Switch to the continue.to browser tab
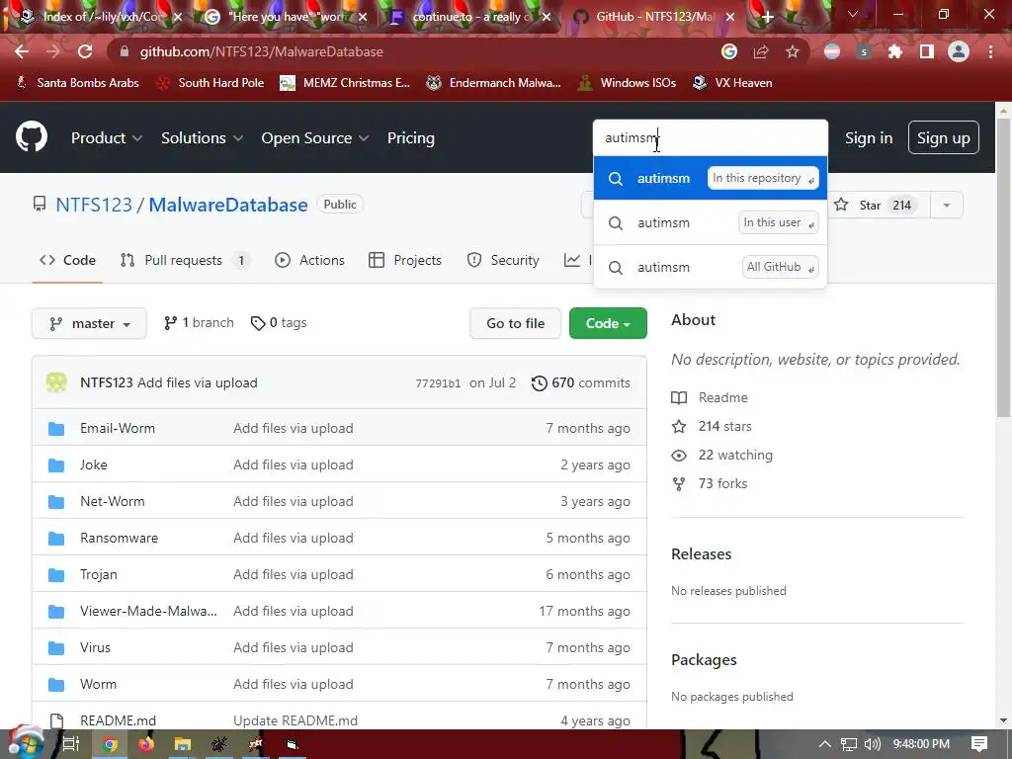The height and width of the screenshot is (759, 1012). 469,17
